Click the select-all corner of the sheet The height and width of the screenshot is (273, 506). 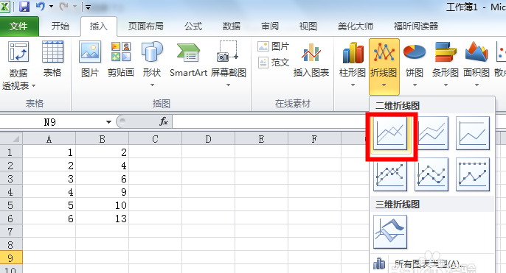pos(11,139)
